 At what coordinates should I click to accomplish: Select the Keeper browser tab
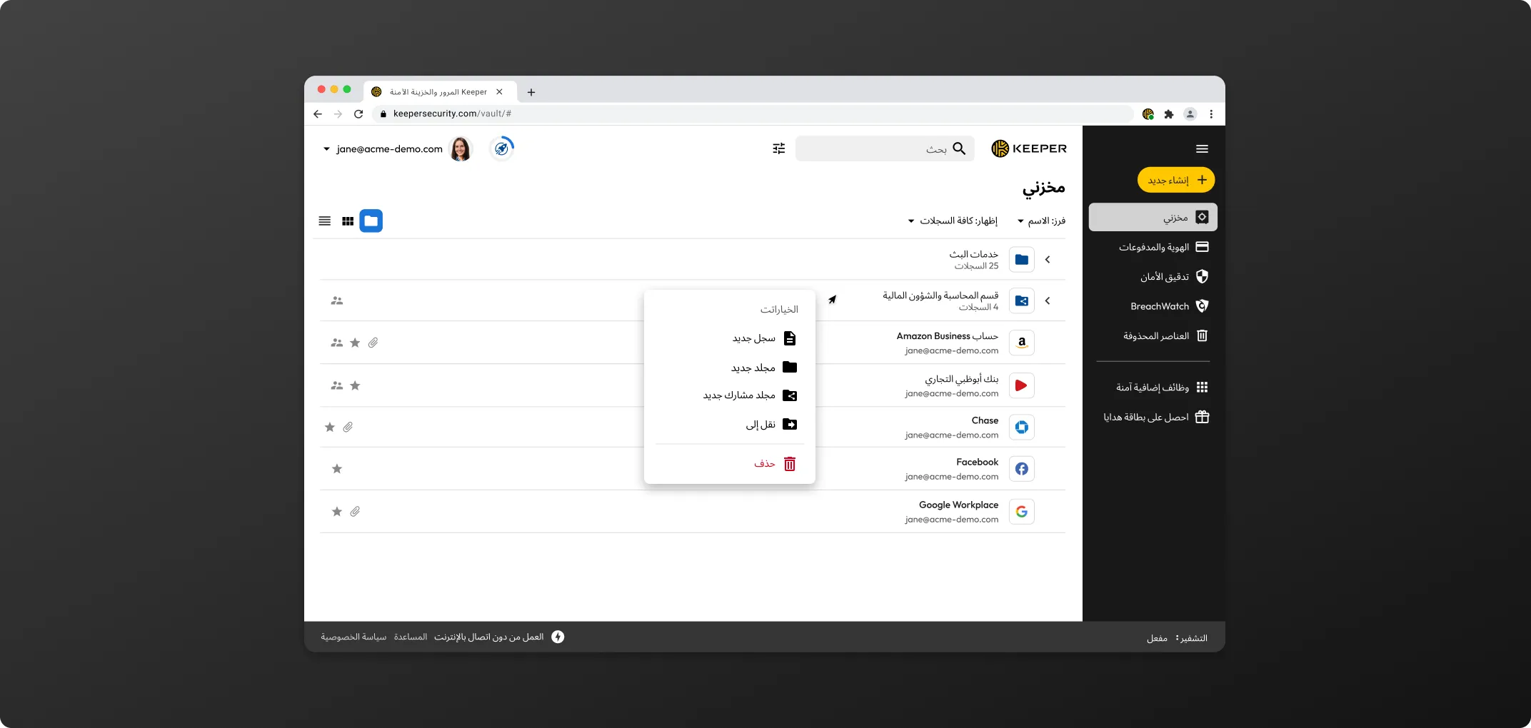point(438,92)
